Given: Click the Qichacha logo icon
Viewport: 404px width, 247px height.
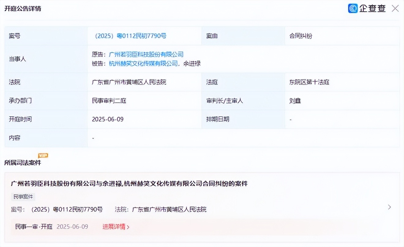Looking at the screenshot, I should 353,8.
